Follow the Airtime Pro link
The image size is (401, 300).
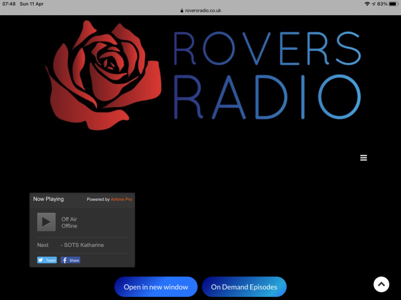click(x=121, y=199)
